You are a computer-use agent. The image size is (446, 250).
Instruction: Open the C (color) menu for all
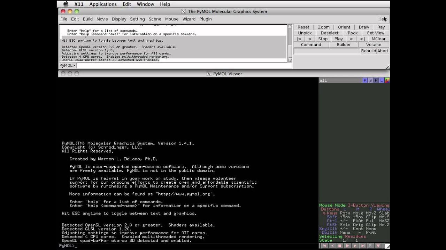coord(387,80)
